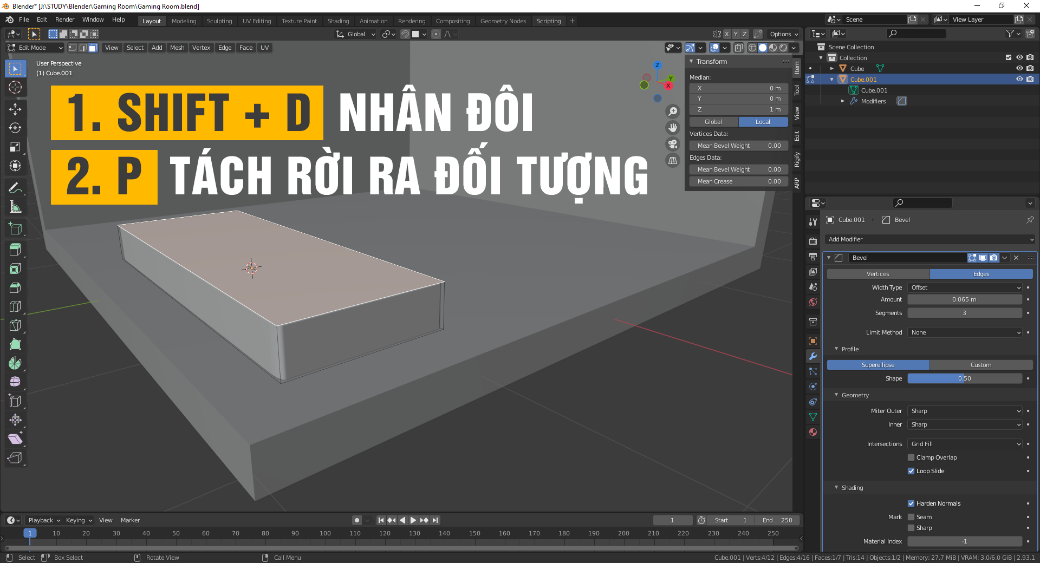Image resolution: width=1040 pixels, height=563 pixels.
Task: Select the Spin tool
Action: click(x=15, y=363)
